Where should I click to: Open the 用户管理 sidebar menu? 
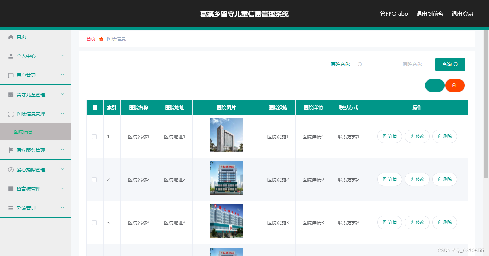point(36,75)
